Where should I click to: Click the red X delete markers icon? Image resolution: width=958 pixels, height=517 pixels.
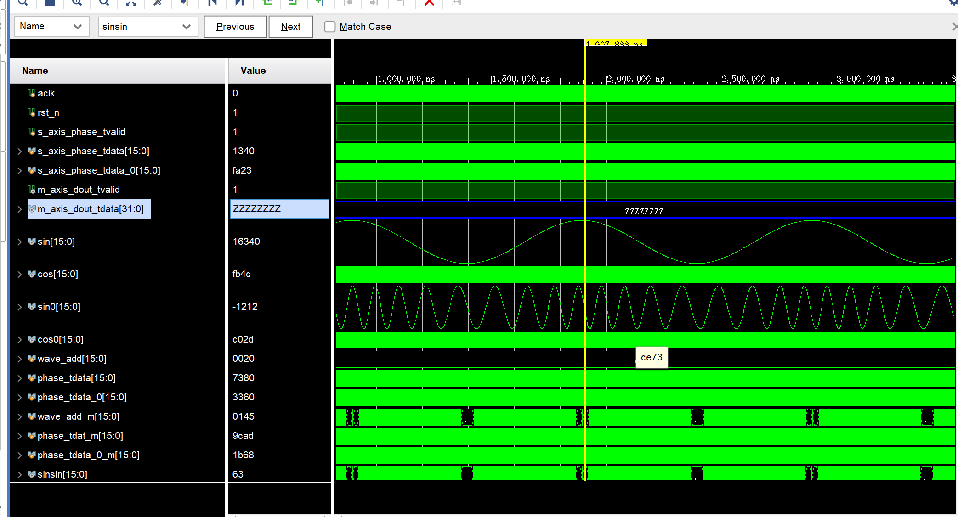tap(429, 2)
